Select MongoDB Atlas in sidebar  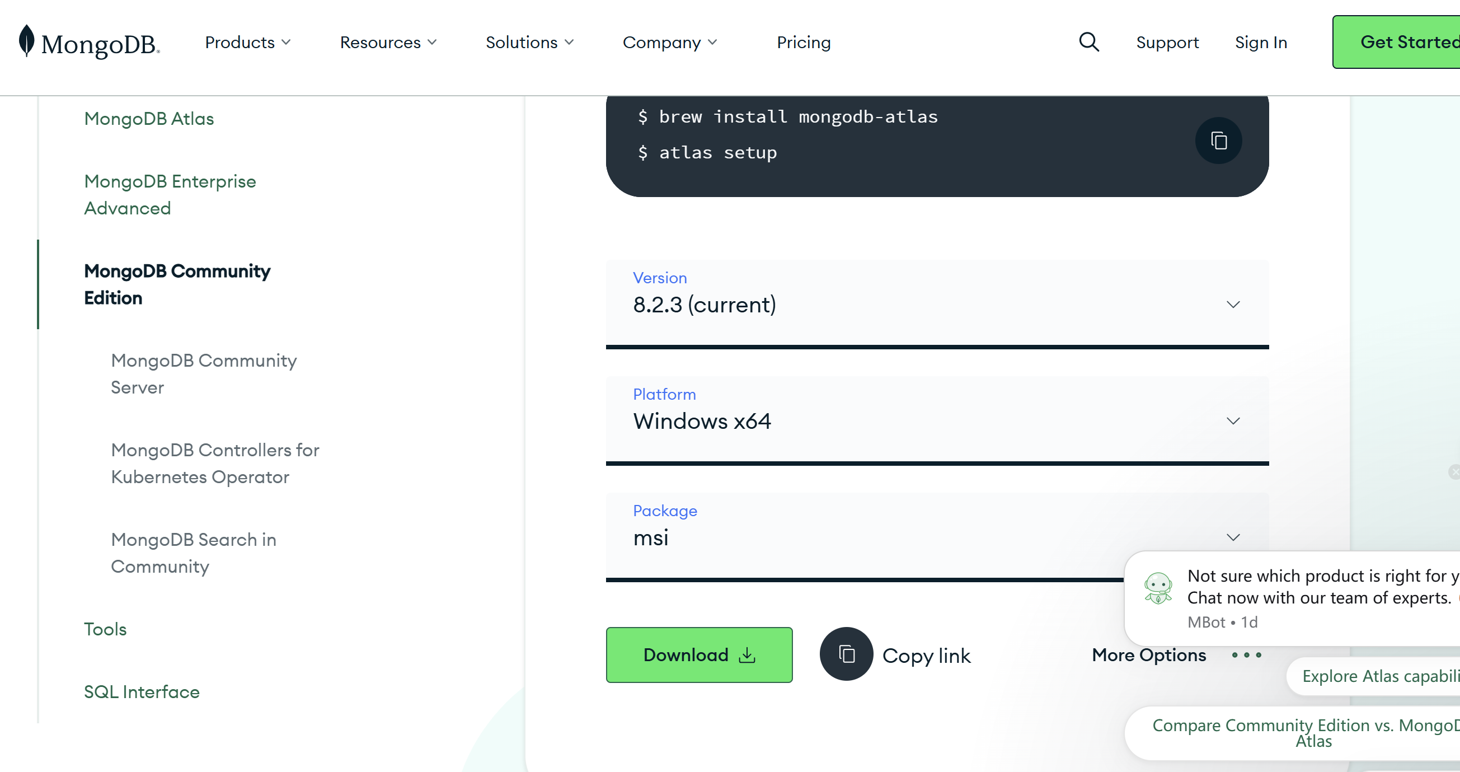click(148, 119)
